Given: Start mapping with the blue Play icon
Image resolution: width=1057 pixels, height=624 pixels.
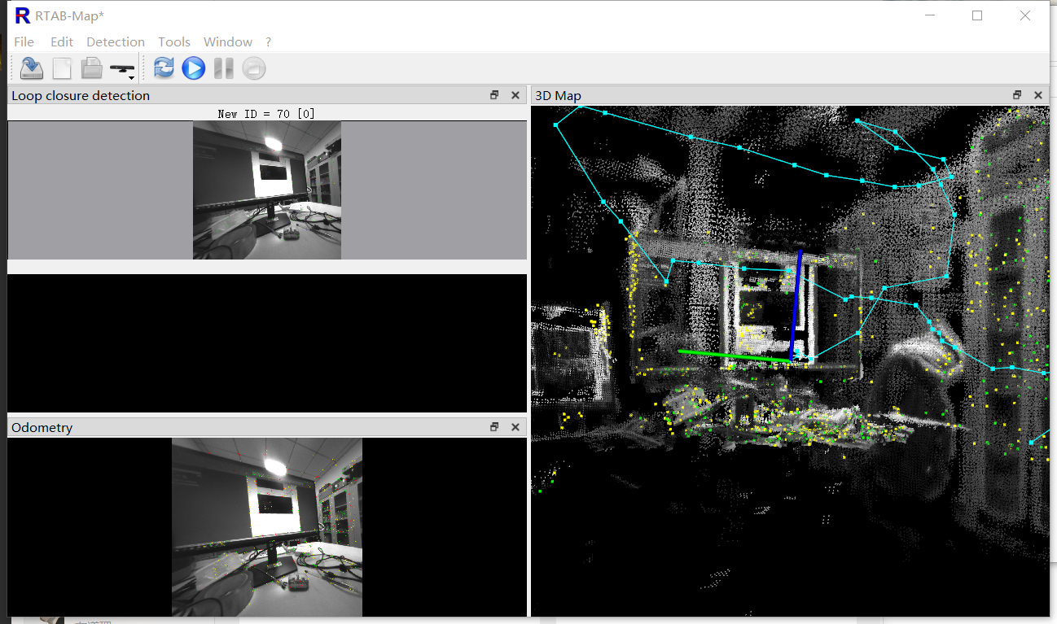Looking at the screenshot, I should (193, 68).
